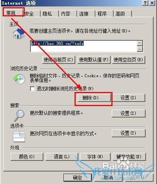Viewport: 157px width, 184px height.
Task: Click the home page house icon
Action: (19, 34)
